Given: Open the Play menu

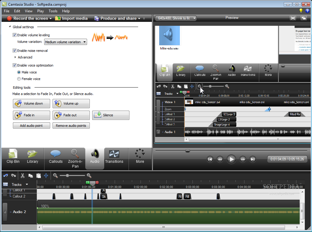Looking at the screenshot, I should pyautogui.click(x=41, y=11).
